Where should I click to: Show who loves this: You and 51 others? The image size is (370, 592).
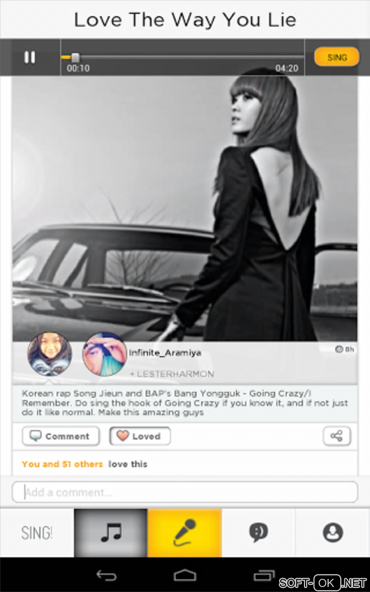click(x=62, y=464)
